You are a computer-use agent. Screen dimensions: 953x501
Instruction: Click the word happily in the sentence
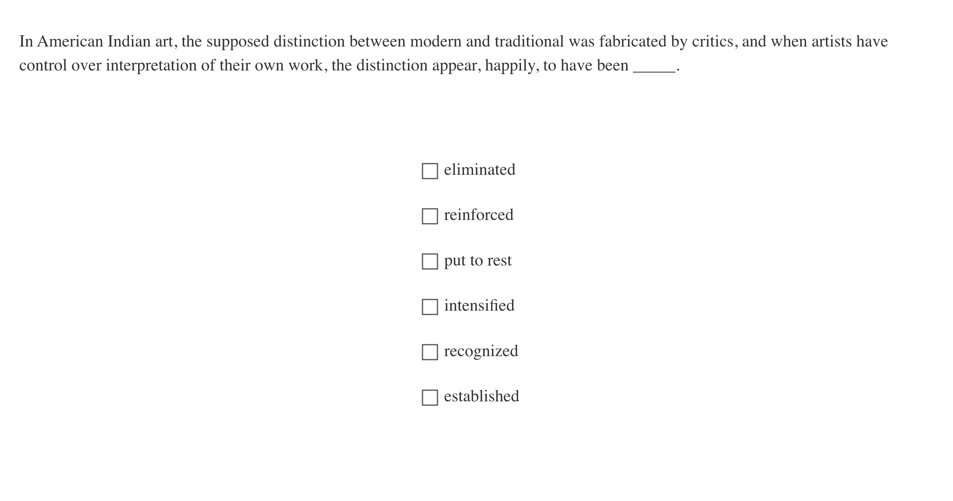point(511,66)
